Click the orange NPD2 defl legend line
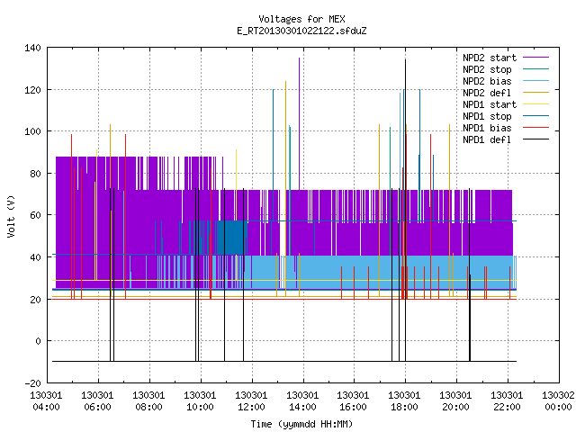This screenshot has width=576, height=432. pyautogui.click(x=536, y=93)
